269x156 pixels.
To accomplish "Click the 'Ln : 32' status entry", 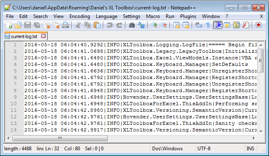I will coord(52,149).
